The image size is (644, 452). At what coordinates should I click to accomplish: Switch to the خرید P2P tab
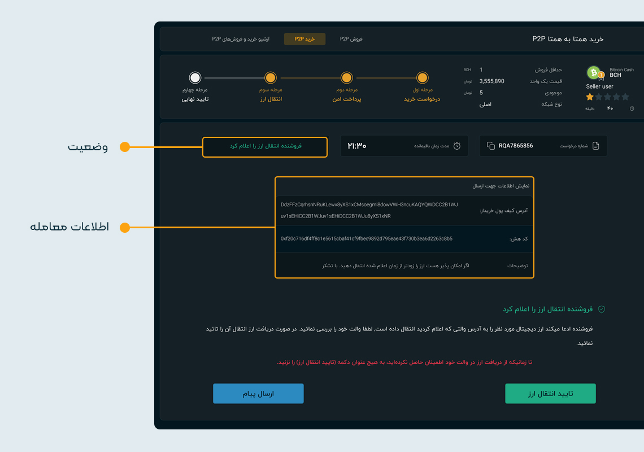(304, 39)
